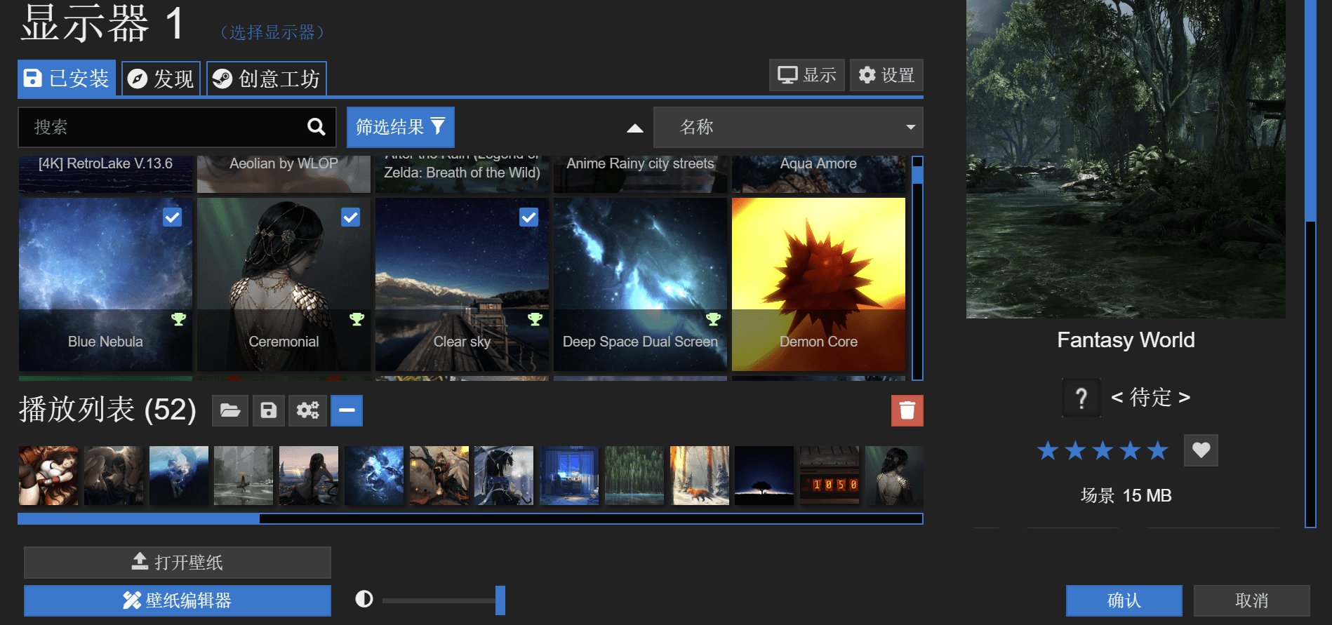
Task: Toggle the Clear sky checkbox
Action: click(529, 217)
